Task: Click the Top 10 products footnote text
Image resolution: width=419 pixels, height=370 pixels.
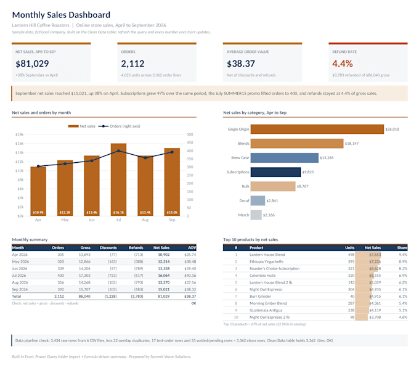Action: (x=264, y=324)
